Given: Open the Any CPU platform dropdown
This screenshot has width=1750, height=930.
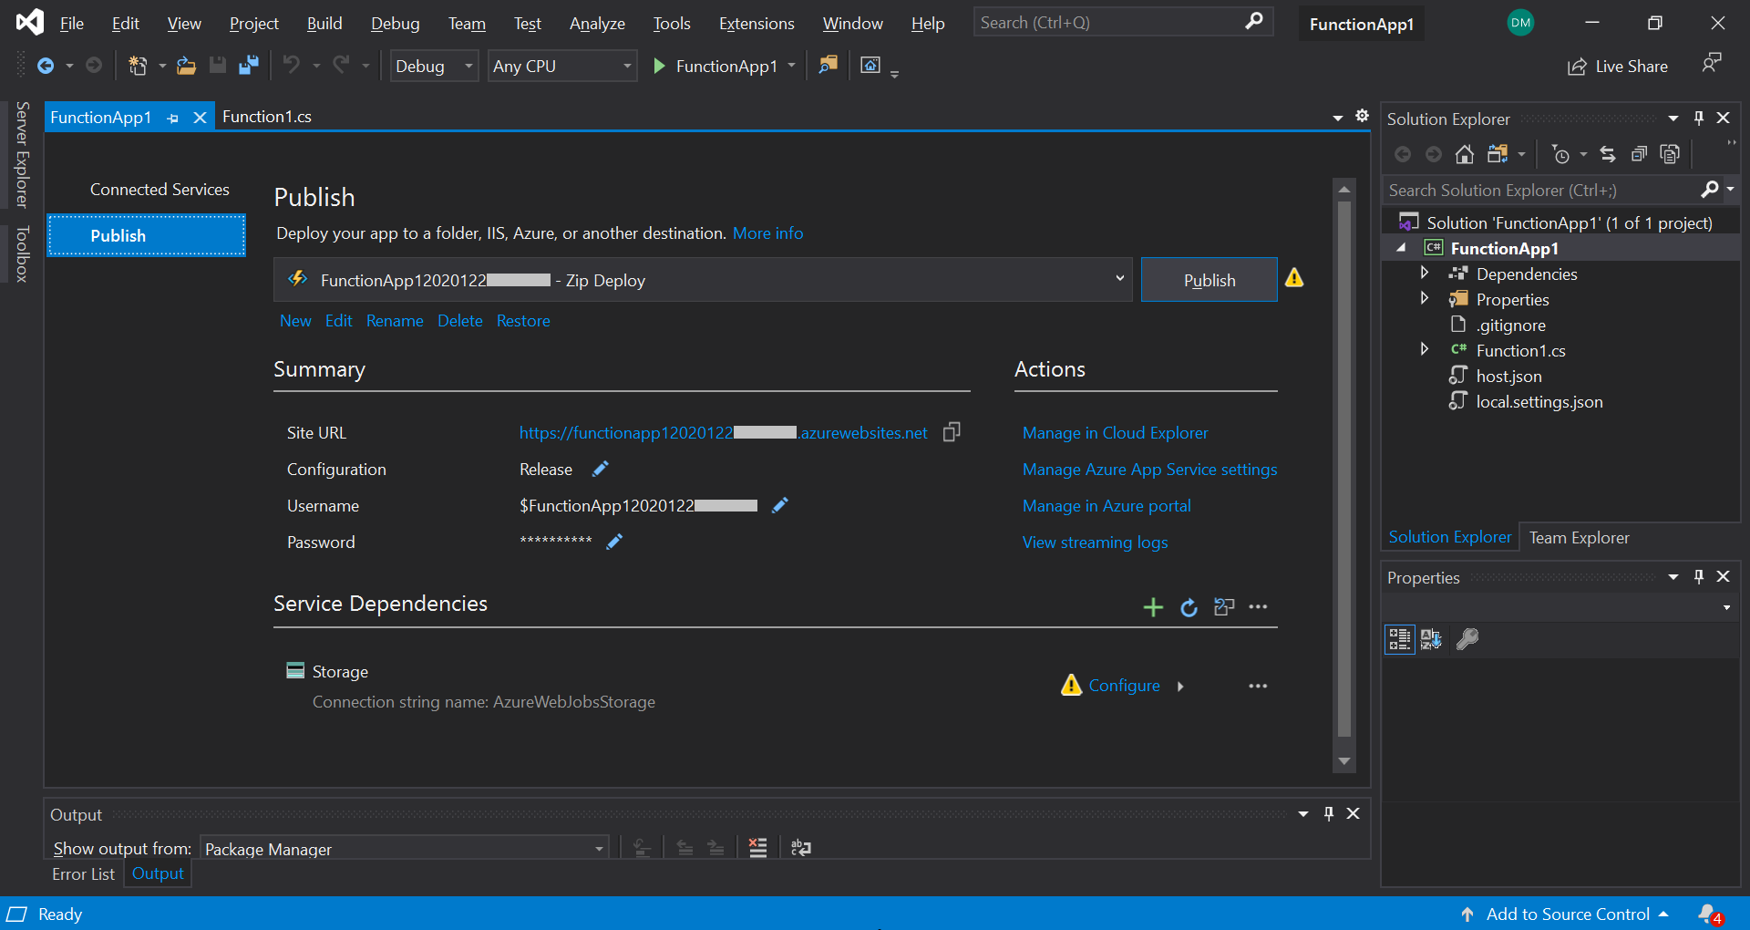Looking at the screenshot, I should pos(562,66).
